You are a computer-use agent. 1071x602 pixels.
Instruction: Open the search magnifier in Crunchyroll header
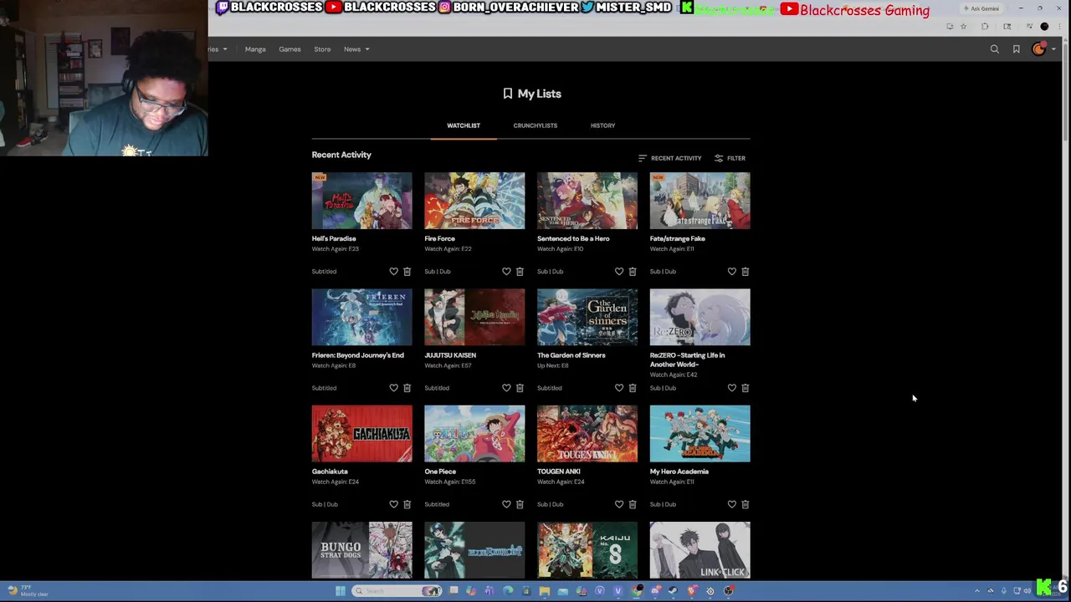pyautogui.click(x=995, y=49)
